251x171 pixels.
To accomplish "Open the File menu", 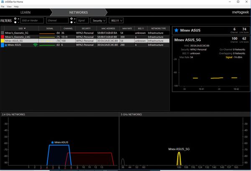I will (x=3, y=7).
